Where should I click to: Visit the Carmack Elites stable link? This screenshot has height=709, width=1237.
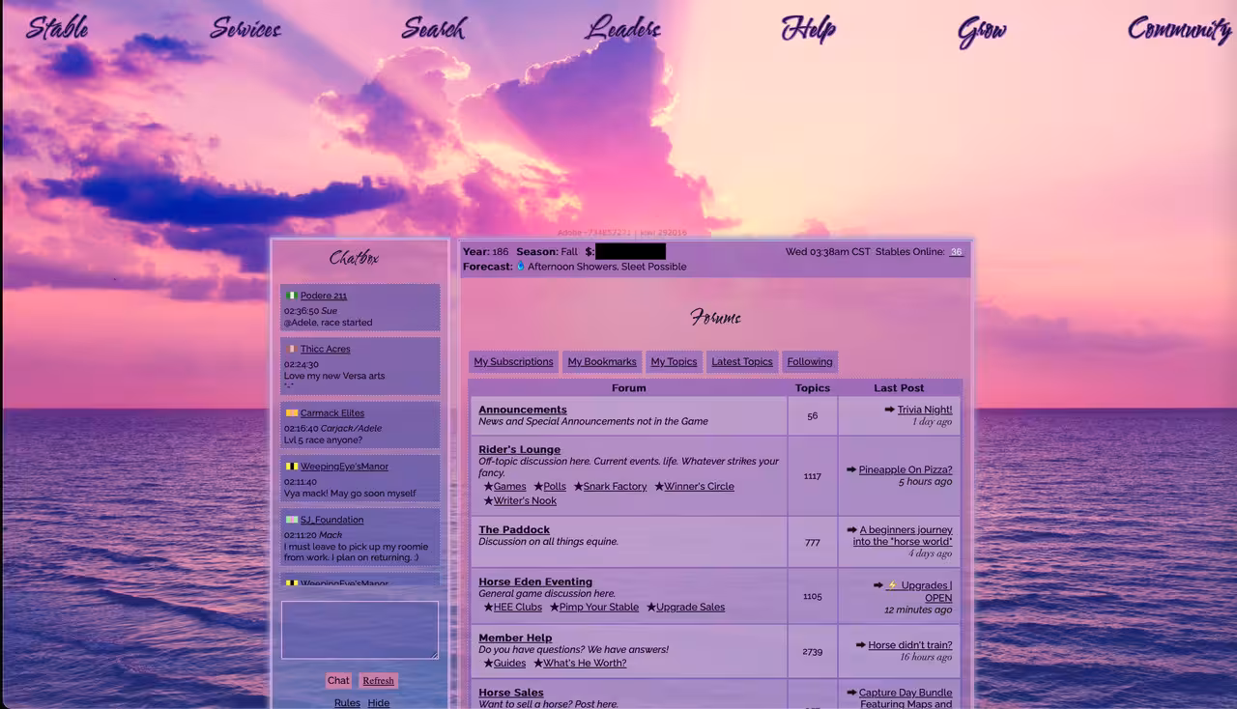click(x=332, y=412)
